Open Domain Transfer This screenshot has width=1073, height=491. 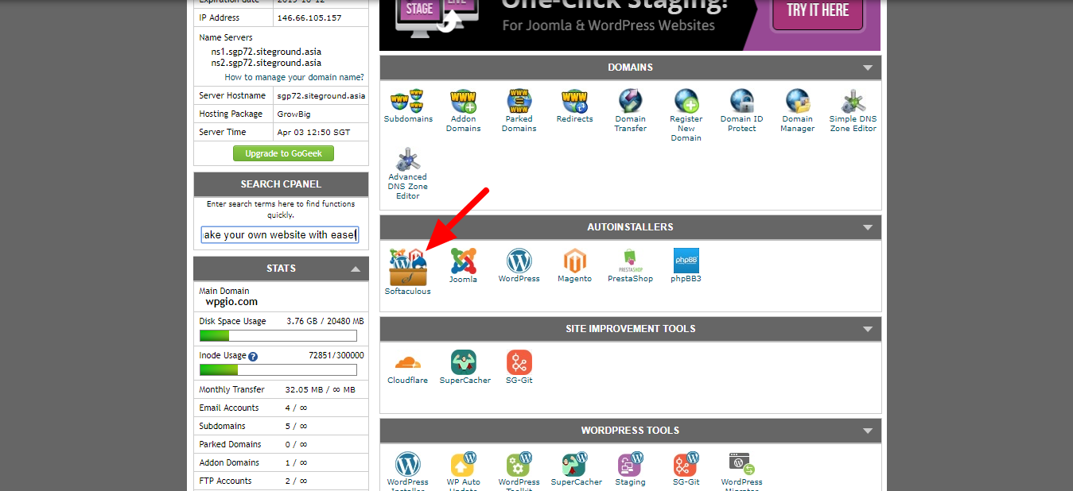[x=631, y=100]
